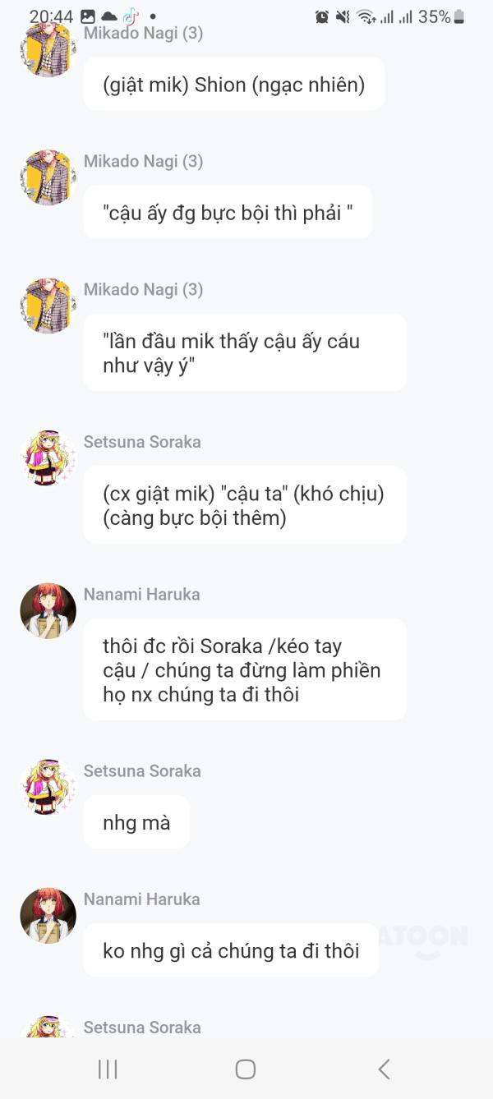Open recent apps with the three-bar icon
The image size is (493, 1099).
[108, 1069]
